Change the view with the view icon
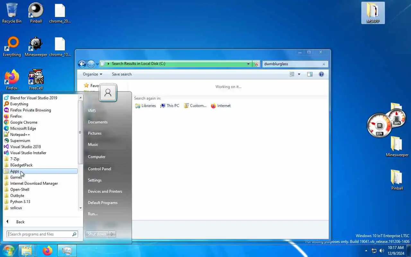 click(292, 74)
